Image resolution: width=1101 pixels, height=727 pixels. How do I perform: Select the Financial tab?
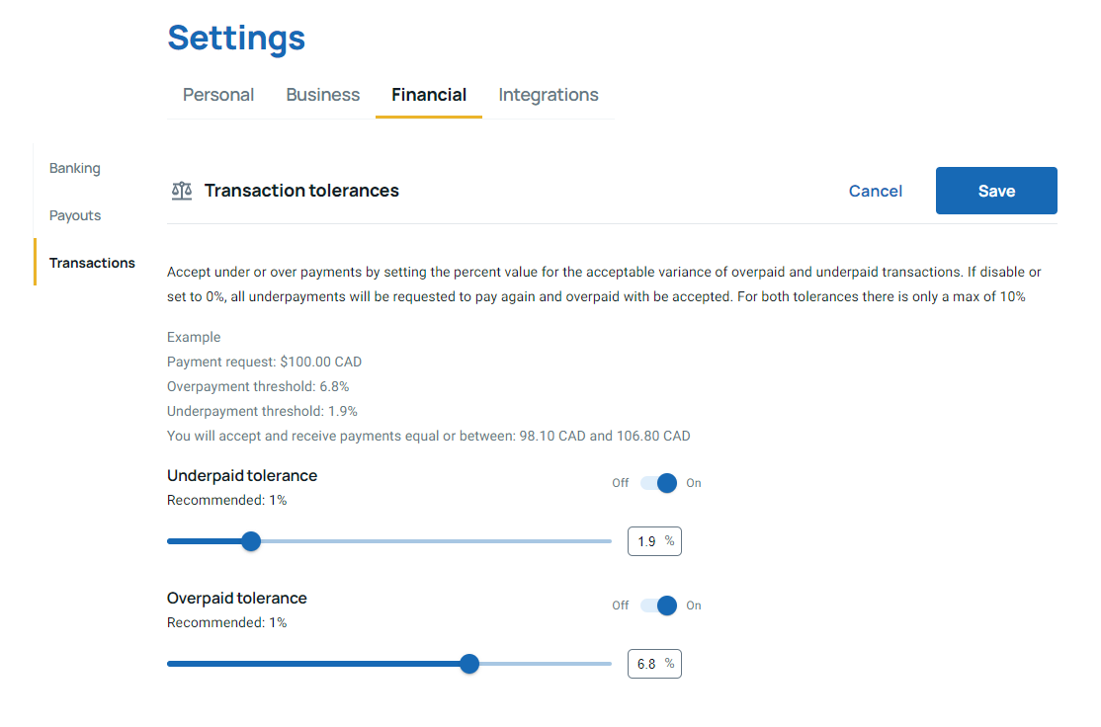pyautogui.click(x=429, y=95)
